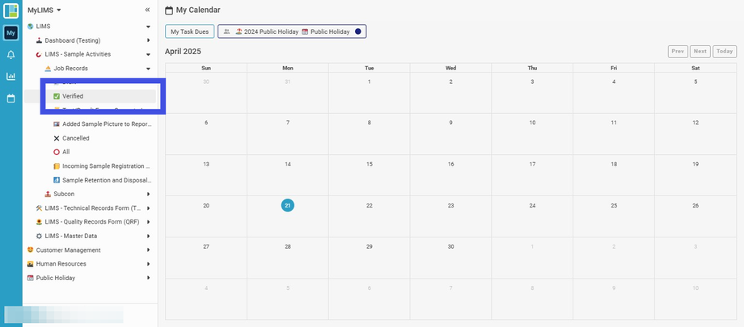Click the Quality Records Form sunflower icon
Image resolution: width=744 pixels, height=327 pixels.
click(x=39, y=222)
